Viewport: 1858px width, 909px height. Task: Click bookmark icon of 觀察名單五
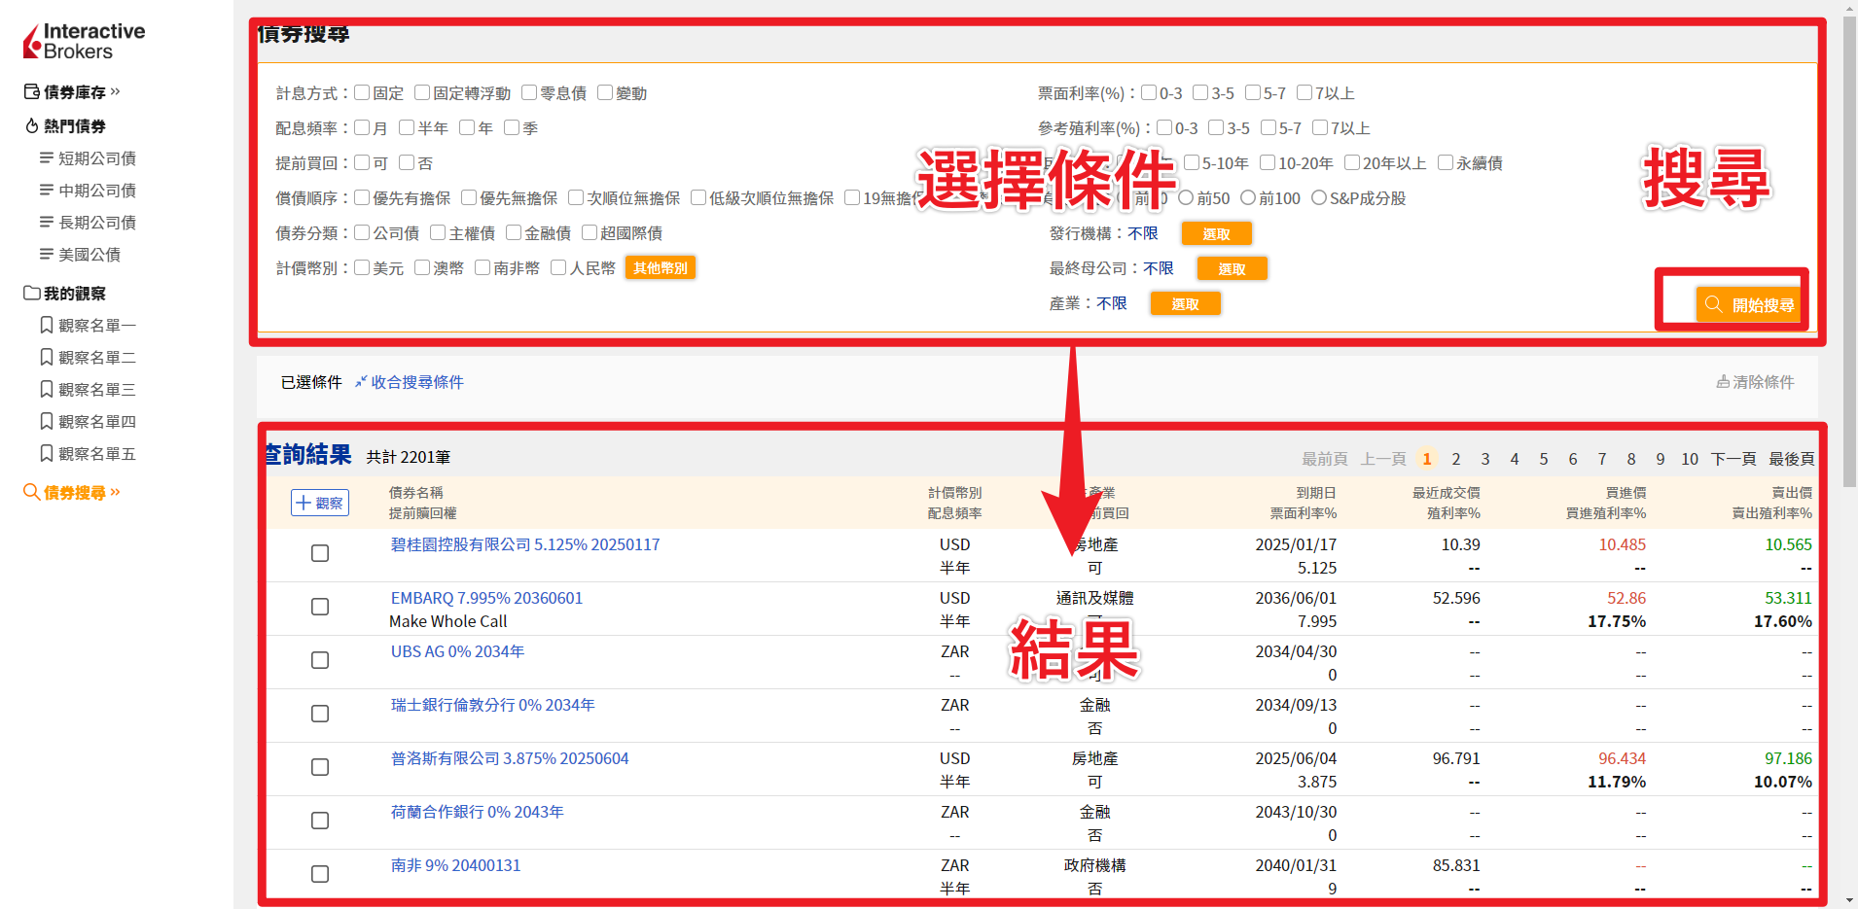click(x=46, y=453)
